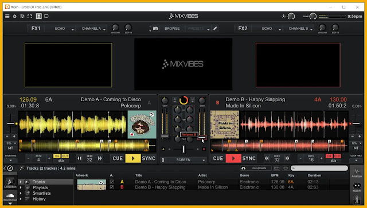367x208 pixels.
Task: Open the SoundCloud source
Action: pyautogui.click(x=10, y=197)
